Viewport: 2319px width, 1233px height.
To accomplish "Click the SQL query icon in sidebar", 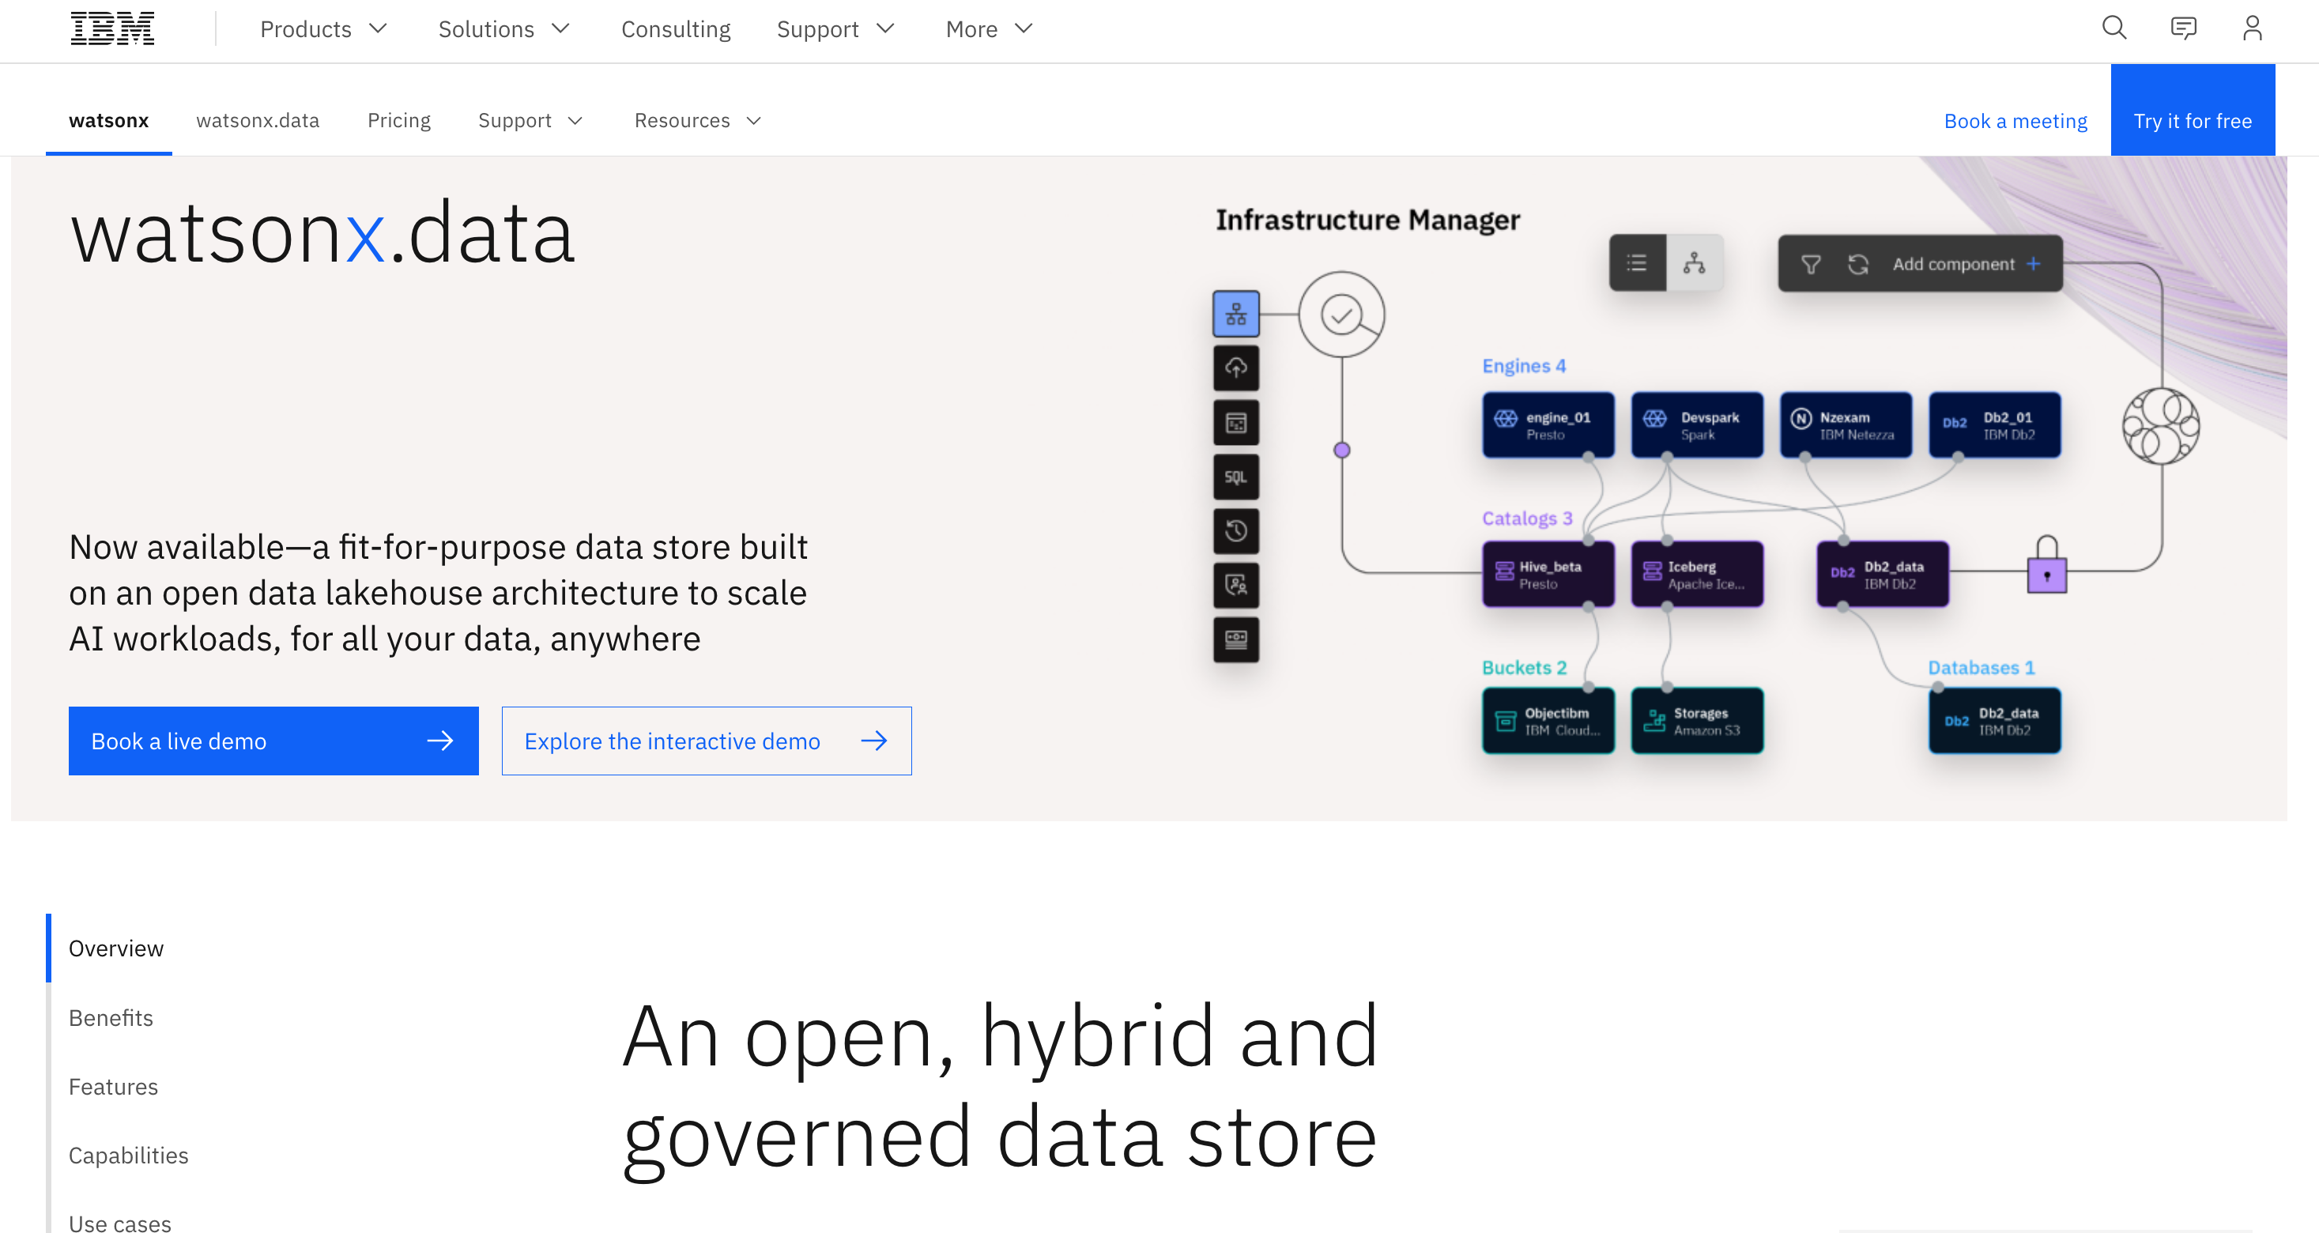I will pyautogui.click(x=1238, y=477).
